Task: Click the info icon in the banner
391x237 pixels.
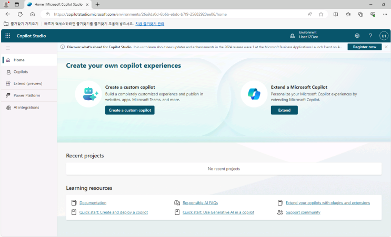Action: click(x=63, y=47)
